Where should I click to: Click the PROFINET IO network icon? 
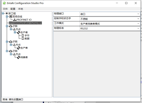(x=15, y=20)
